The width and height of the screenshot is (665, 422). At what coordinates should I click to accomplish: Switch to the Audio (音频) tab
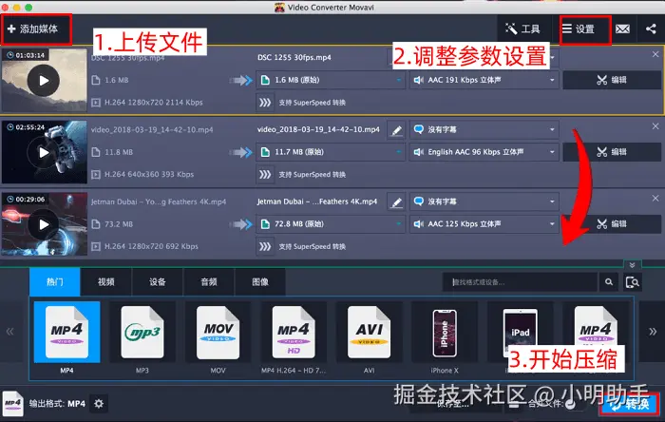(209, 282)
